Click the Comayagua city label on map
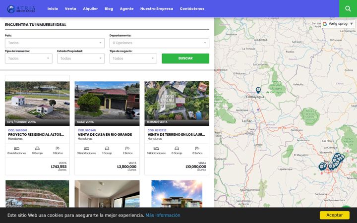 (x=255, y=97)
